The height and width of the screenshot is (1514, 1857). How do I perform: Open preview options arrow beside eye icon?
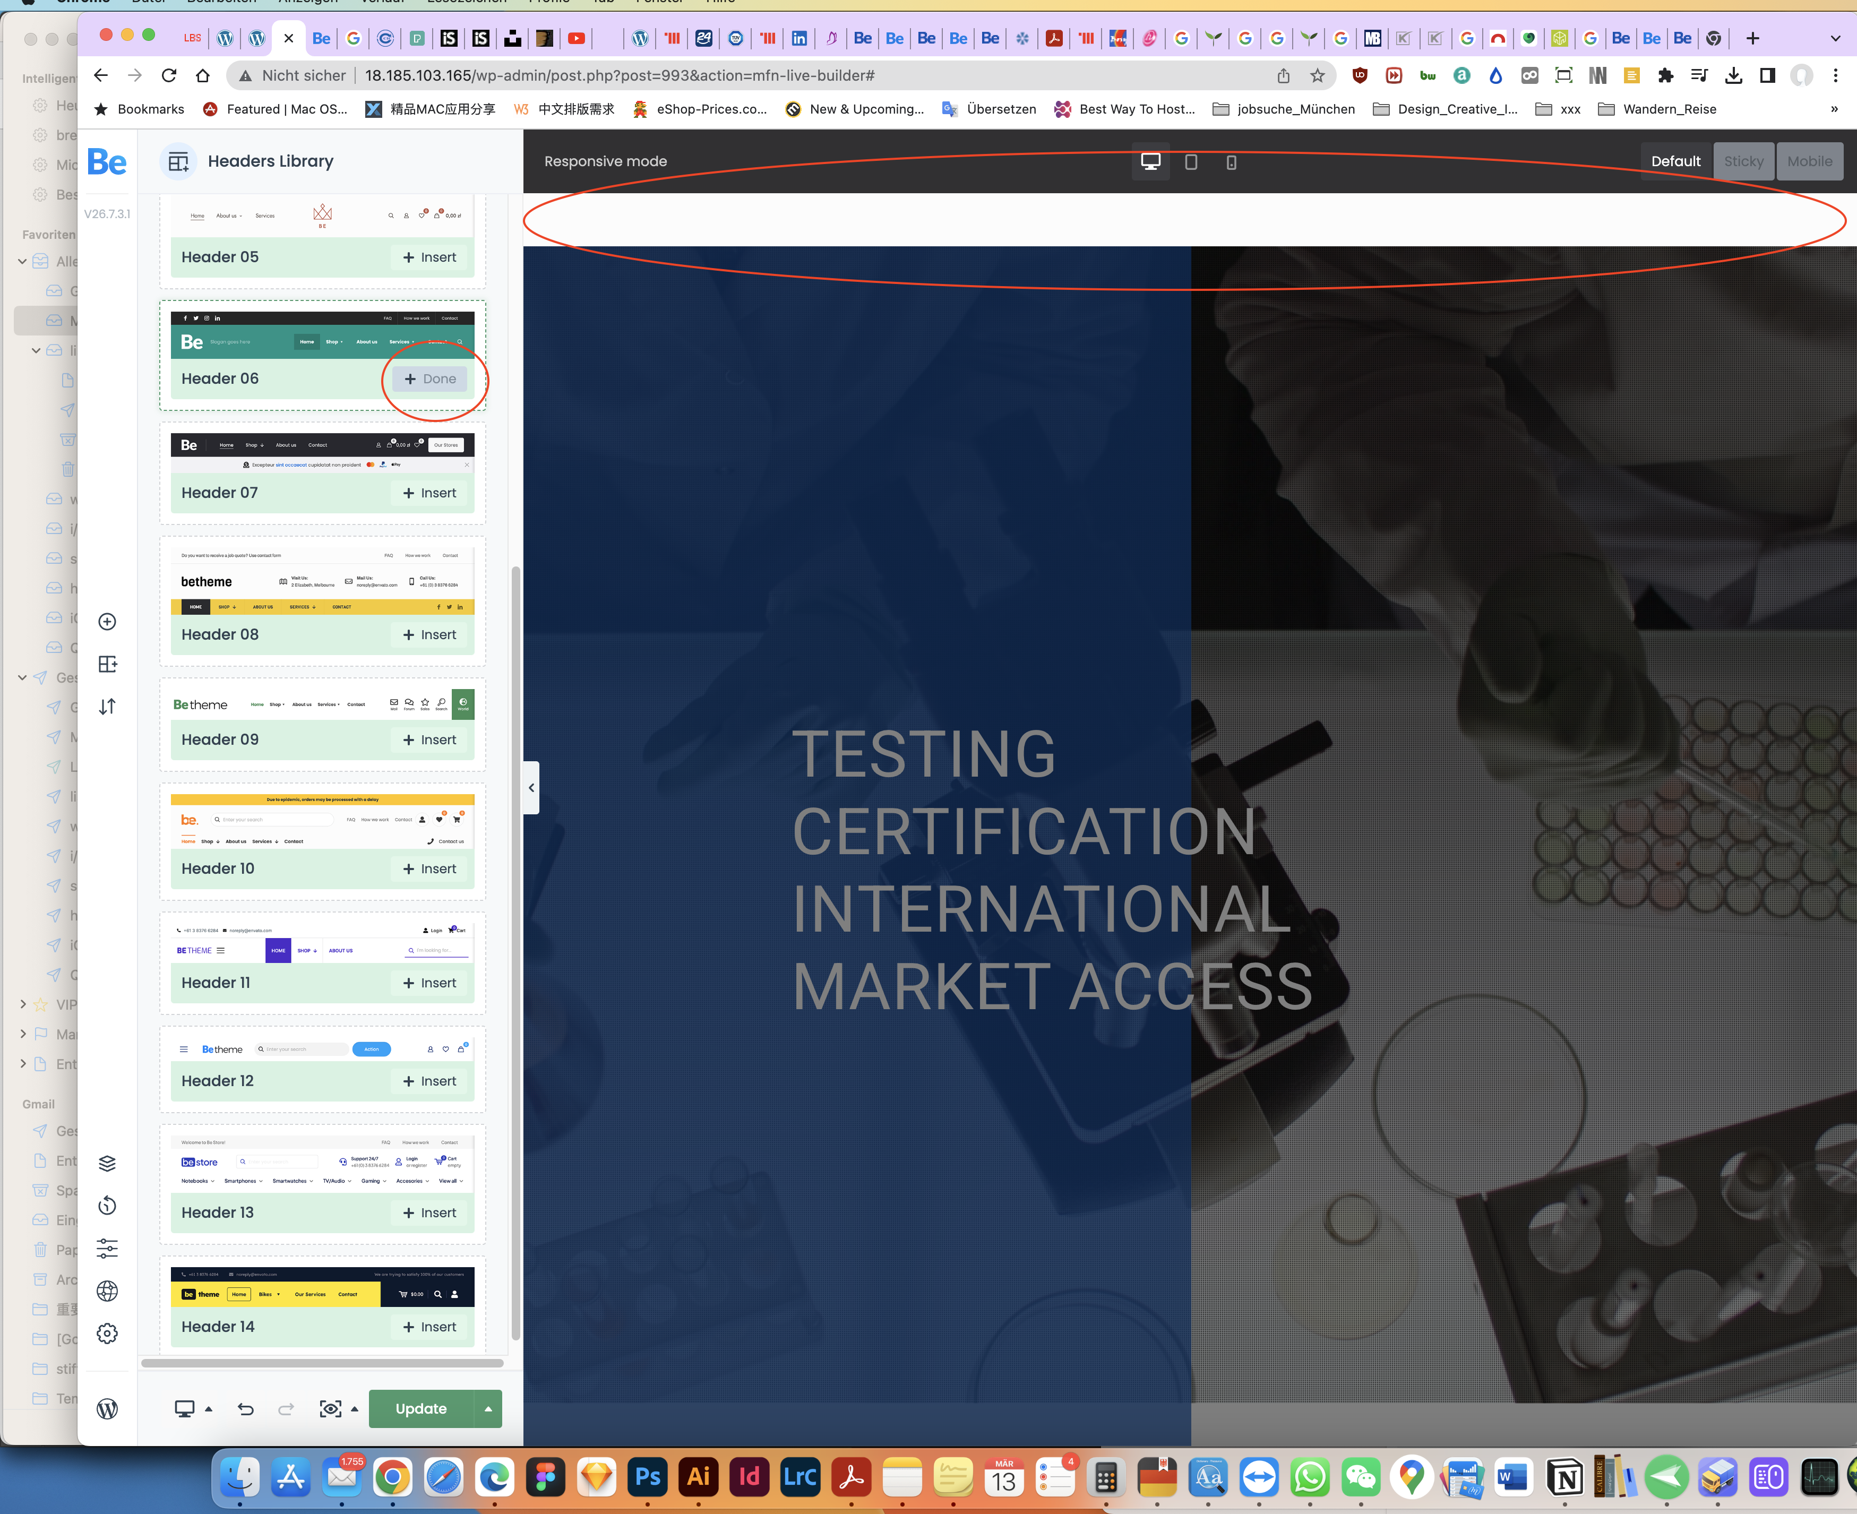point(354,1408)
